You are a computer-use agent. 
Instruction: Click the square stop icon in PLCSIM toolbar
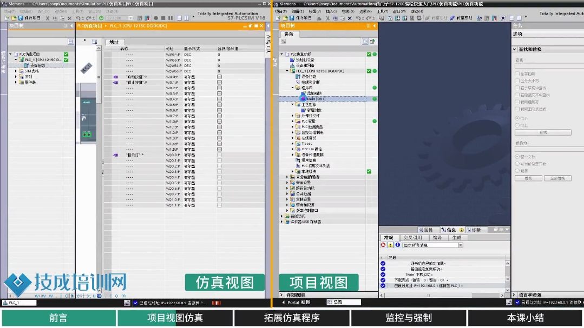pos(163,18)
